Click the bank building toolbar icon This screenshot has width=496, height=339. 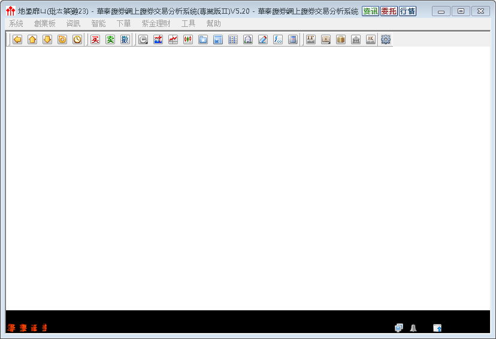point(356,39)
